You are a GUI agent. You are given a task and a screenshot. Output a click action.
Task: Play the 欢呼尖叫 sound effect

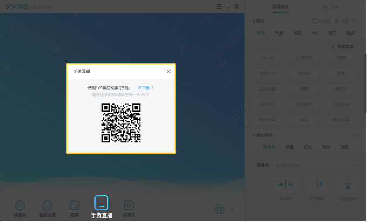pyautogui.click(x=267, y=105)
